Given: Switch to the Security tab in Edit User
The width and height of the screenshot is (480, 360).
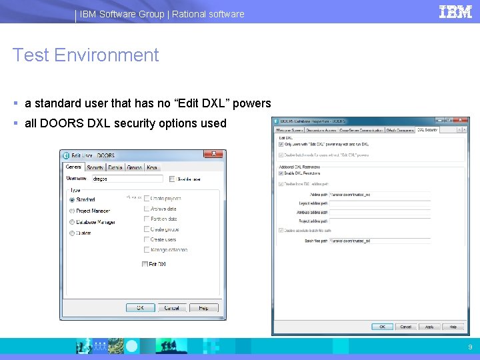Looking at the screenshot, I should click(95, 167).
